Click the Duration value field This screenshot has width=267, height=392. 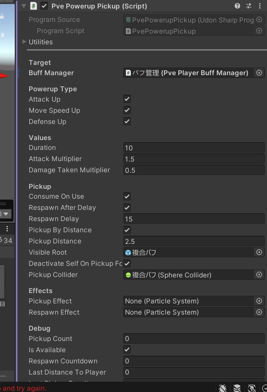coord(194,148)
